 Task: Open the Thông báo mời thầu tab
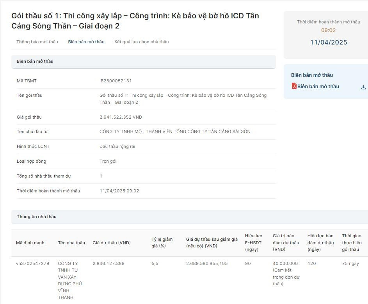[37, 42]
